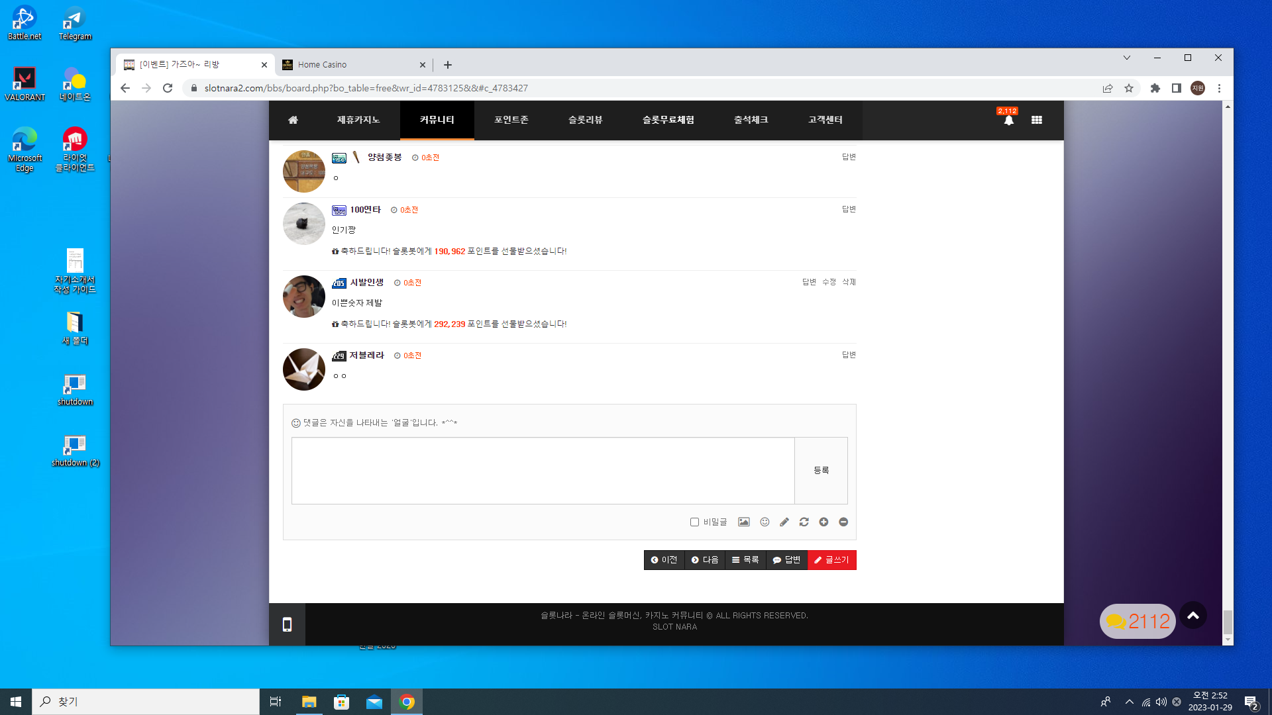Delete the 시발인생 comment with 삭제
1272x715 pixels.
coord(849,282)
